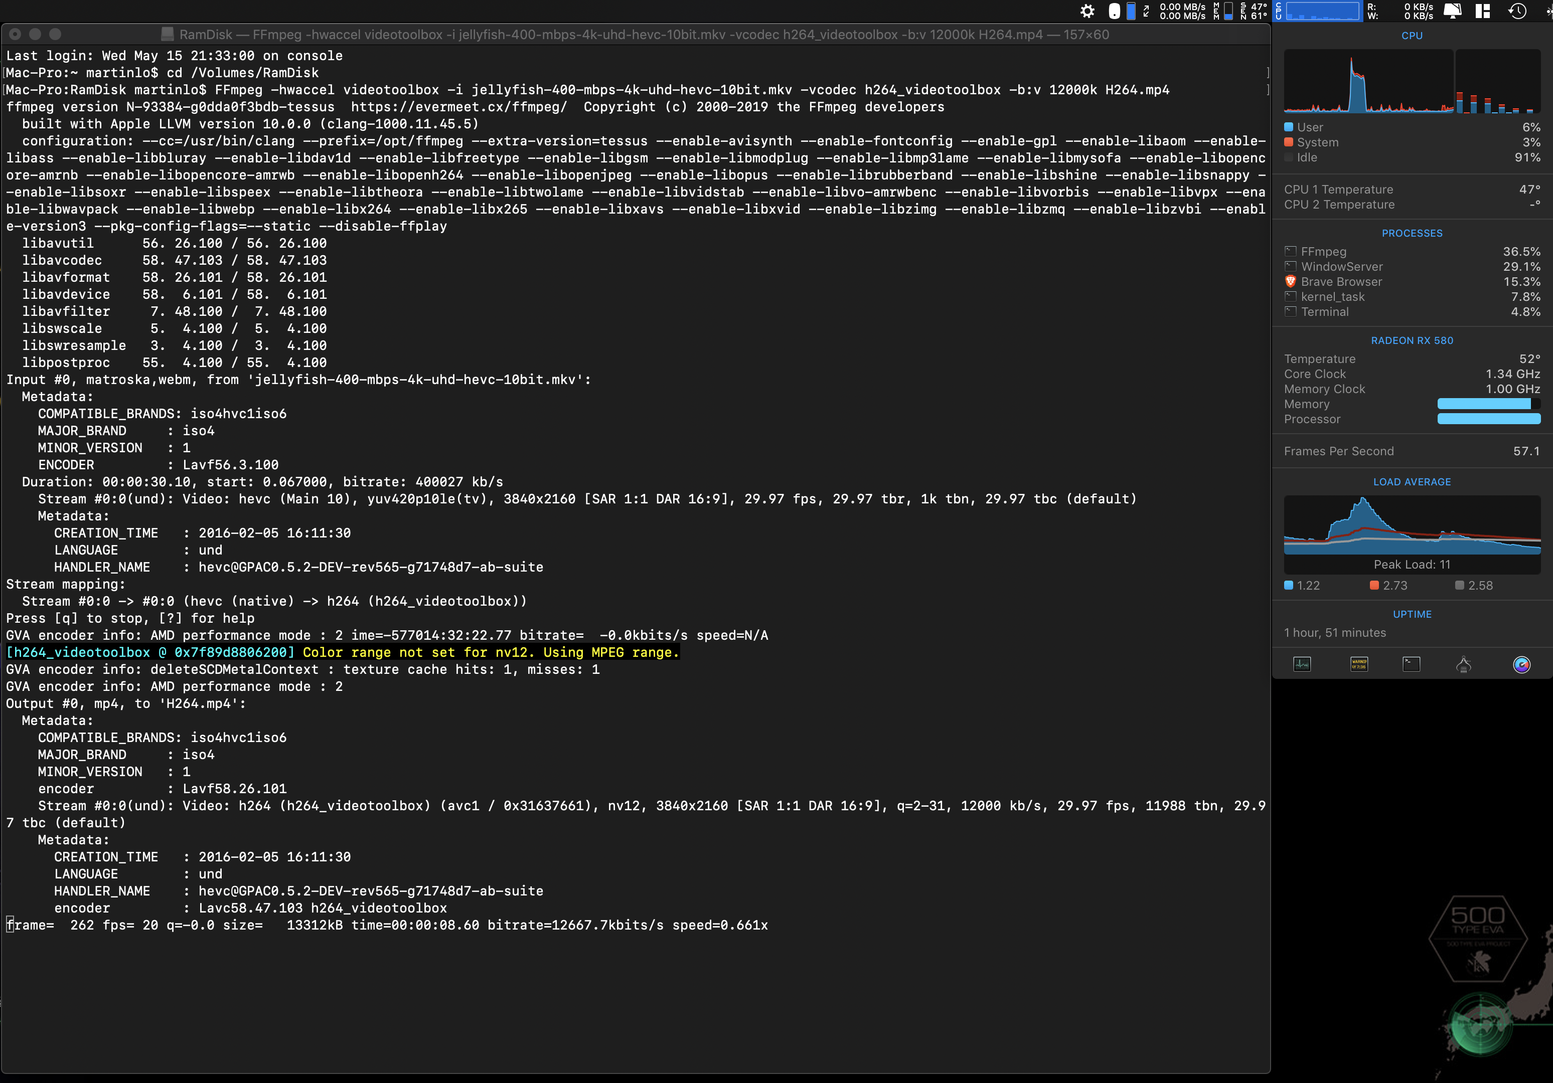
Task: Click the PROCESSES section header
Action: click(x=1412, y=233)
